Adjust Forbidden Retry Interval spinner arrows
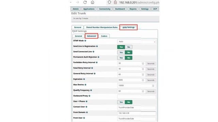 143,63
